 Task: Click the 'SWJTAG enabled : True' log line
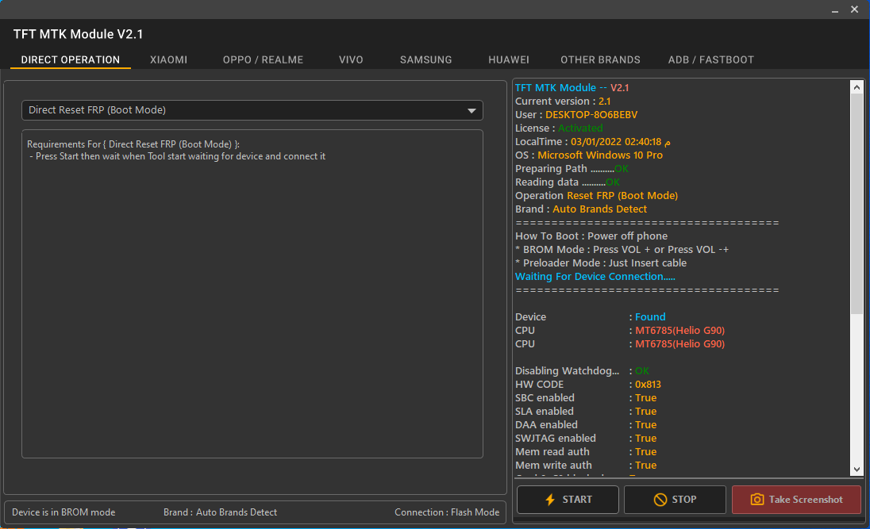tap(586, 438)
